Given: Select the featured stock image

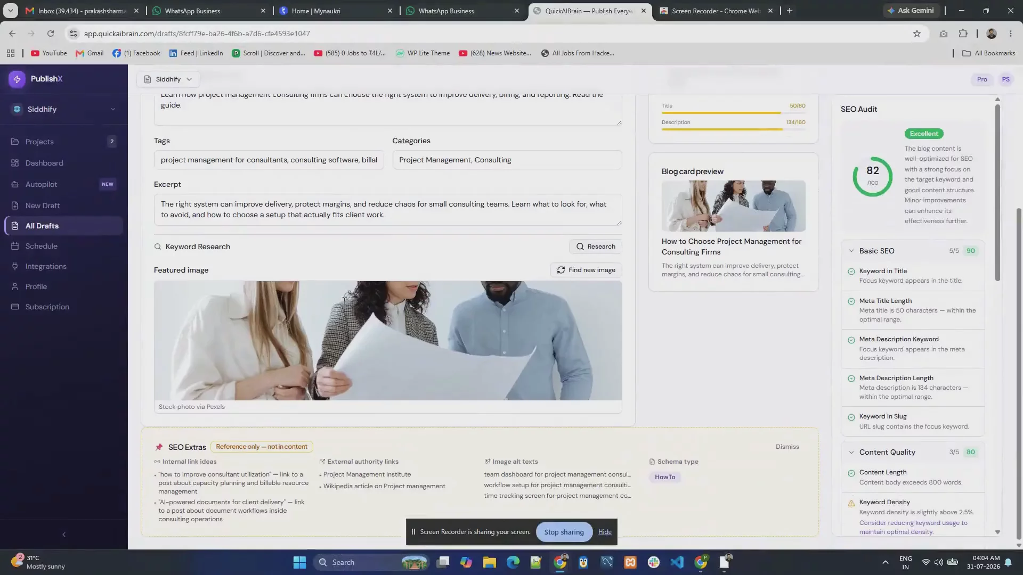Looking at the screenshot, I should tap(388, 341).
